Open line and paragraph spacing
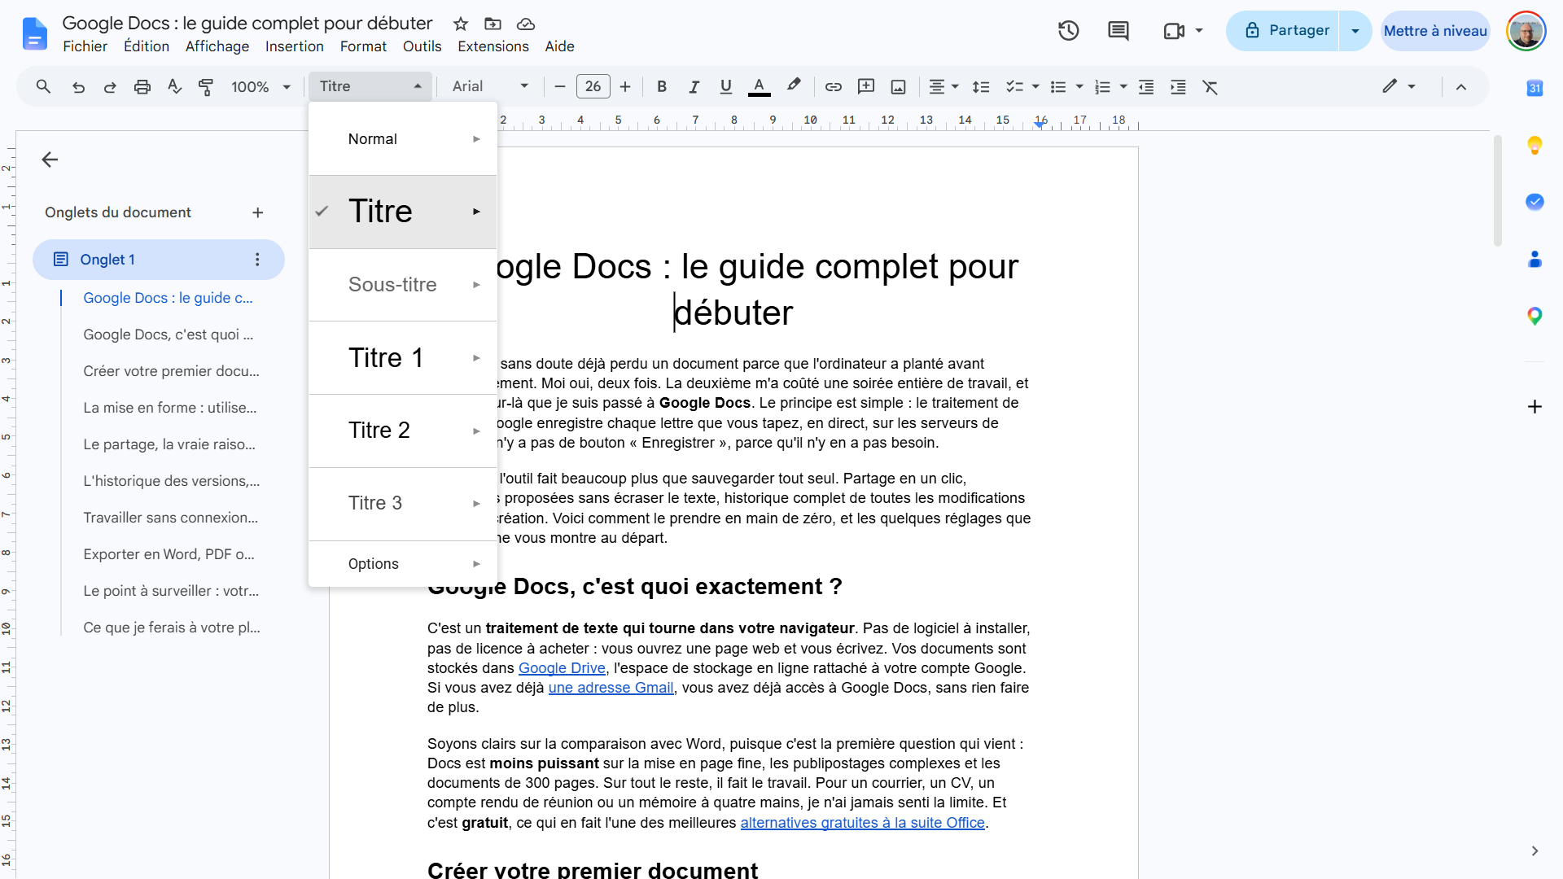The image size is (1563, 879). coord(981,86)
